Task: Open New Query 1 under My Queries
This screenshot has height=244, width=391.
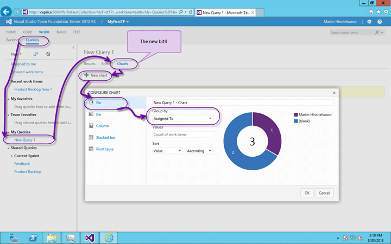Action: click(24, 140)
